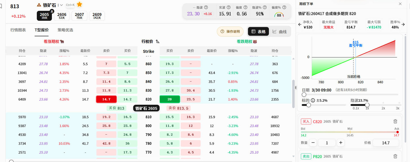Click call ask price 14.7 at strike 820

(x=106, y=99)
